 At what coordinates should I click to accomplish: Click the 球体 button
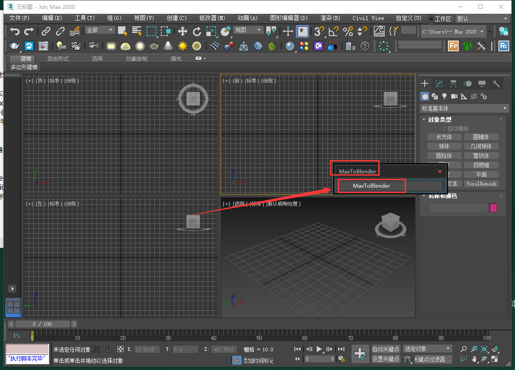click(x=444, y=146)
